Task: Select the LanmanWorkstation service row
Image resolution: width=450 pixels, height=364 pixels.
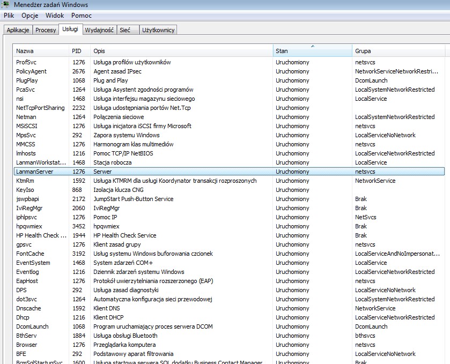Action: tap(229, 162)
